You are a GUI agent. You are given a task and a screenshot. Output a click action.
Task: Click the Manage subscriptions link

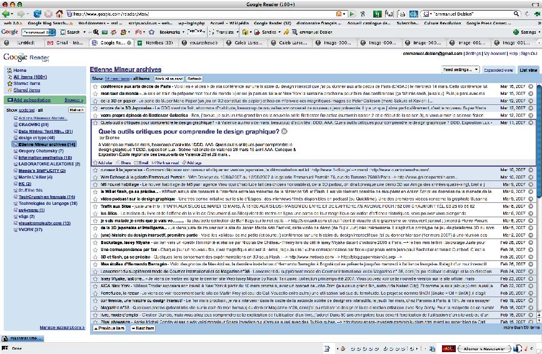pos(62,327)
